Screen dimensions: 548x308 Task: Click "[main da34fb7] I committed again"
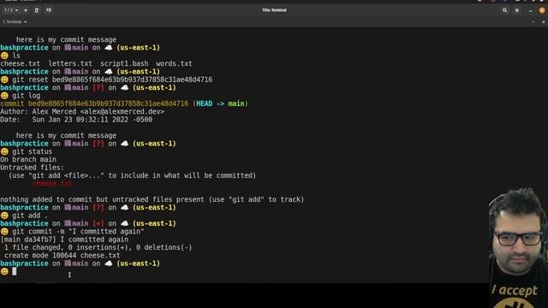click(64, 240)
